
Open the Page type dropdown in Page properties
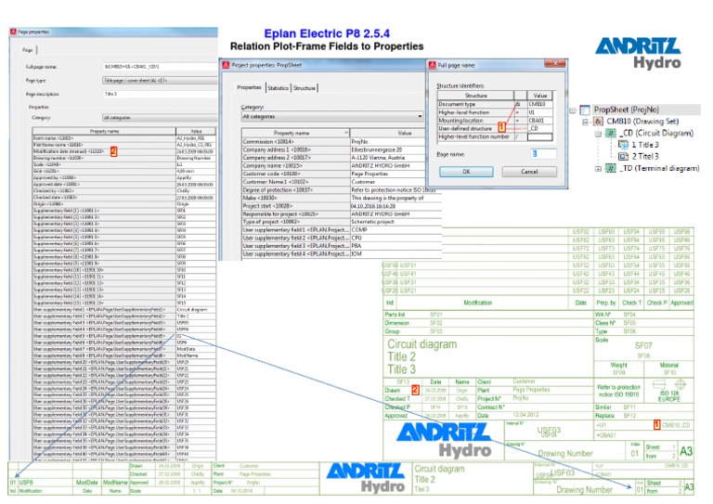tap(160, 81)
